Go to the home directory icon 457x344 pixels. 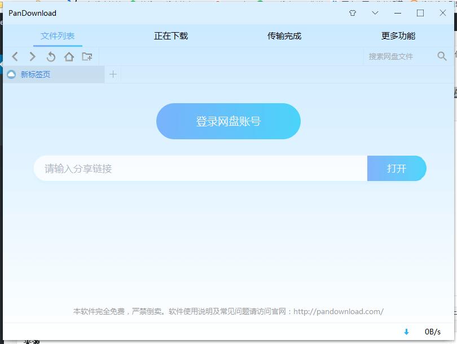pyautogui.click(x=69, y=56)
